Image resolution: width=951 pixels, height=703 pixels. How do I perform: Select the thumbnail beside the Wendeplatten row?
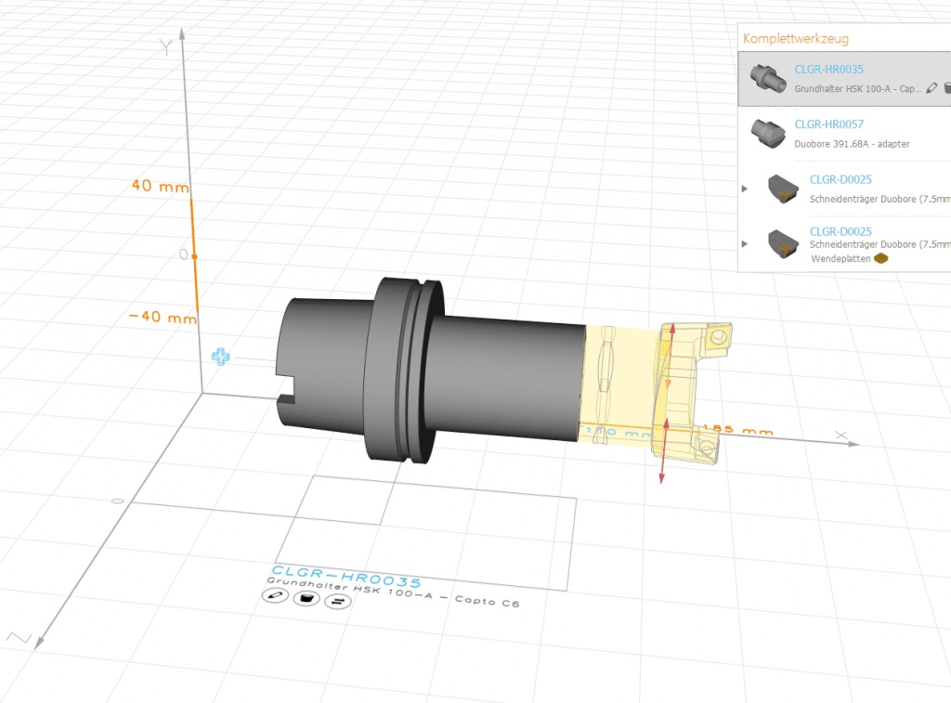coord(782,244)
